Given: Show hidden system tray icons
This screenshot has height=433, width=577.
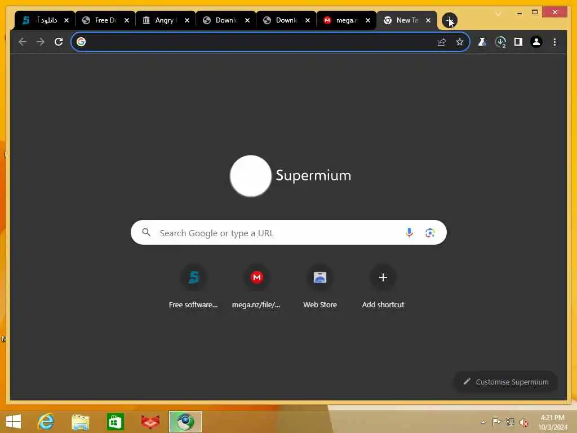Looking at the screenshot, I should tap(483, 422).
